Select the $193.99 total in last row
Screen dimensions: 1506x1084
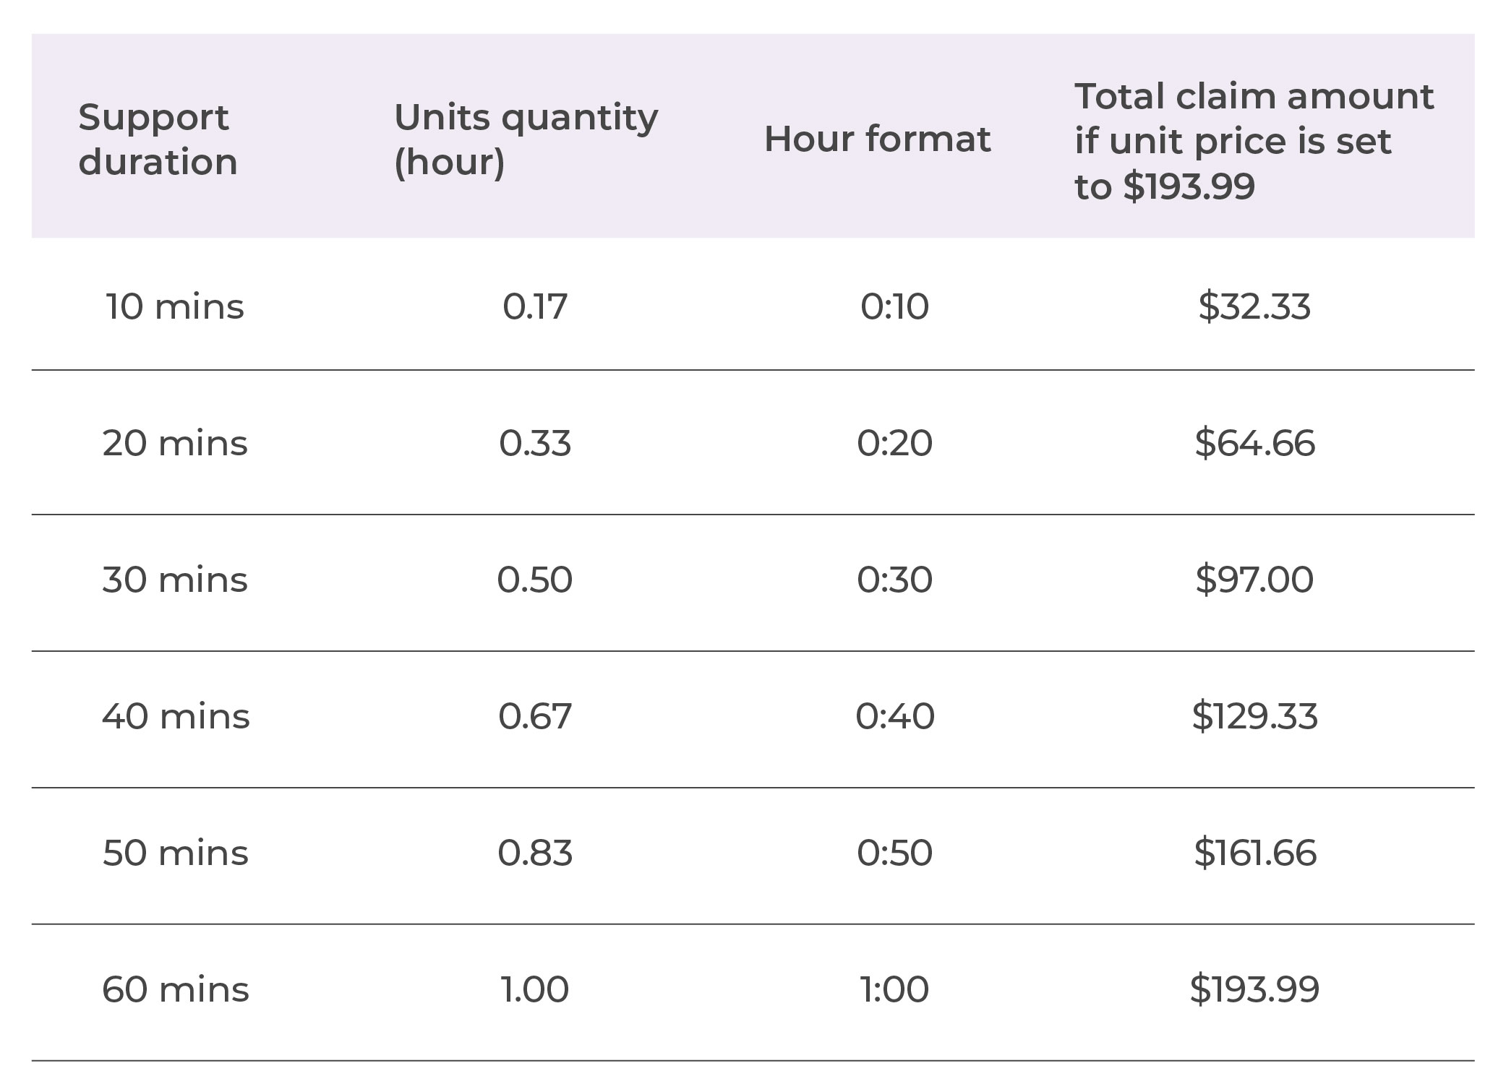click(1254, 989)
